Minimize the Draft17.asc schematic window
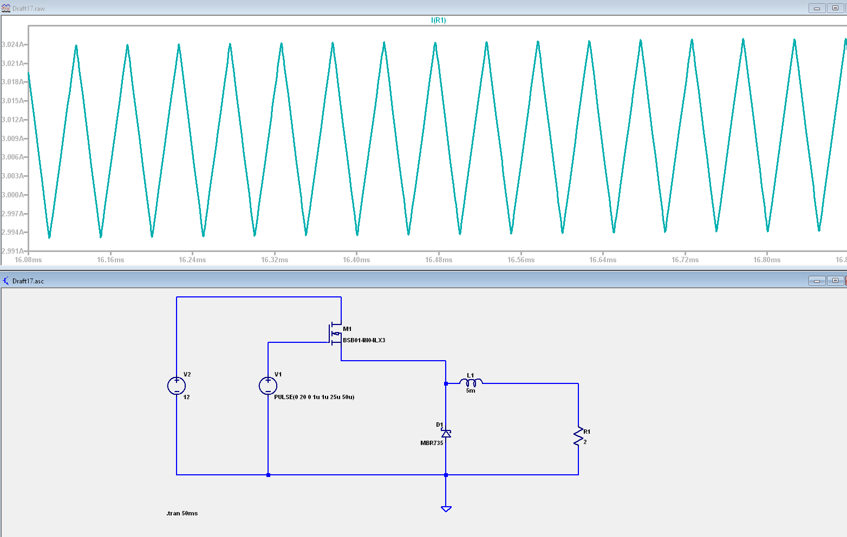847x537 pixels. click(x=817, y=281)
